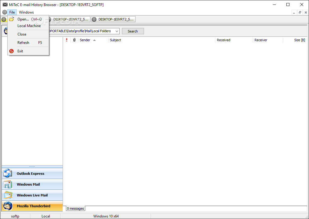This screenshot has height=219, width=309.
Task: Click the attachment paperclip column header
Action: tap(74, 40)
